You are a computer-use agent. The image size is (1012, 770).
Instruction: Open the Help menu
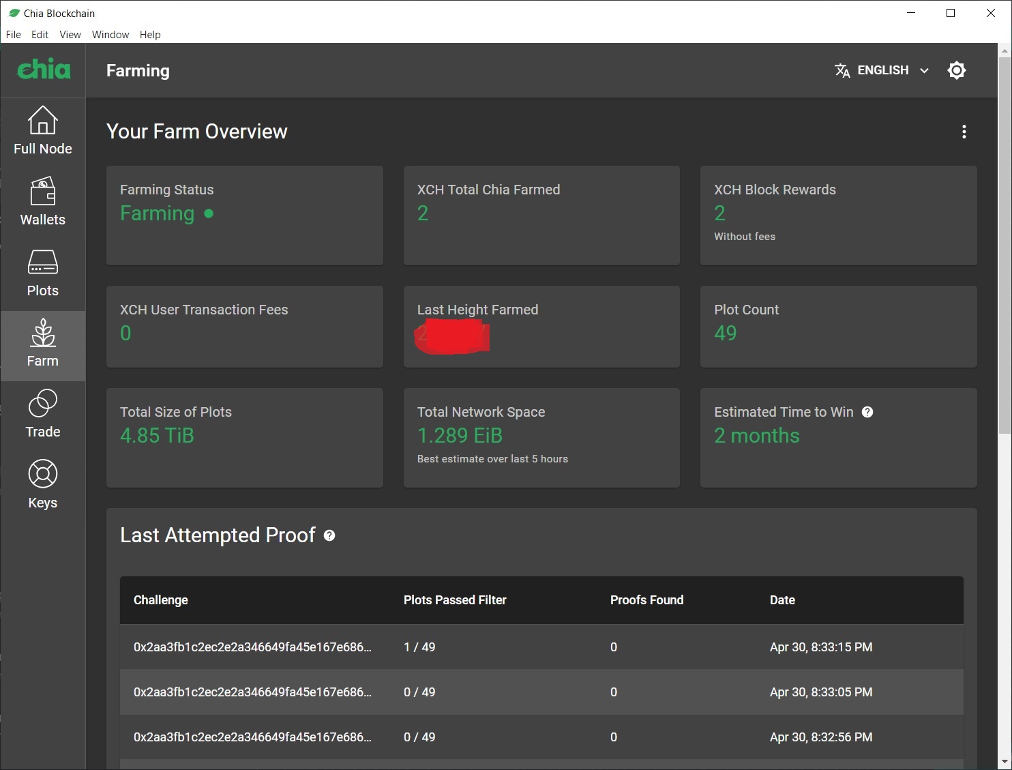click(x=150, y=35)
